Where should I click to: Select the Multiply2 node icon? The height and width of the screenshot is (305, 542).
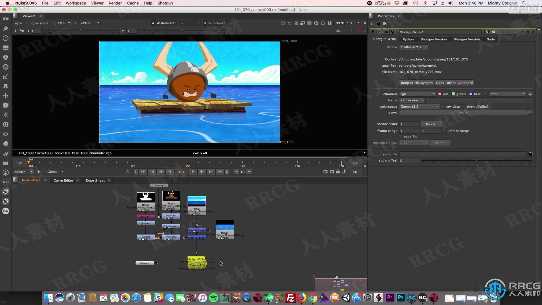point(171,238)
